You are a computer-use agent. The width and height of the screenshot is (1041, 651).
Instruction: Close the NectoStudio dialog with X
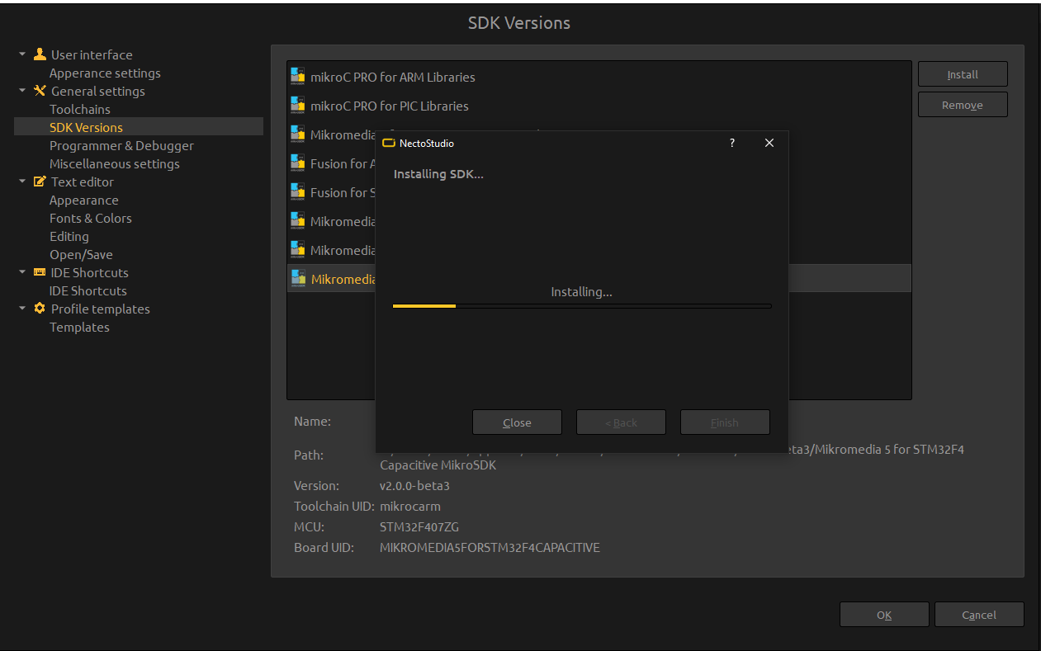(x=769, y=143)
